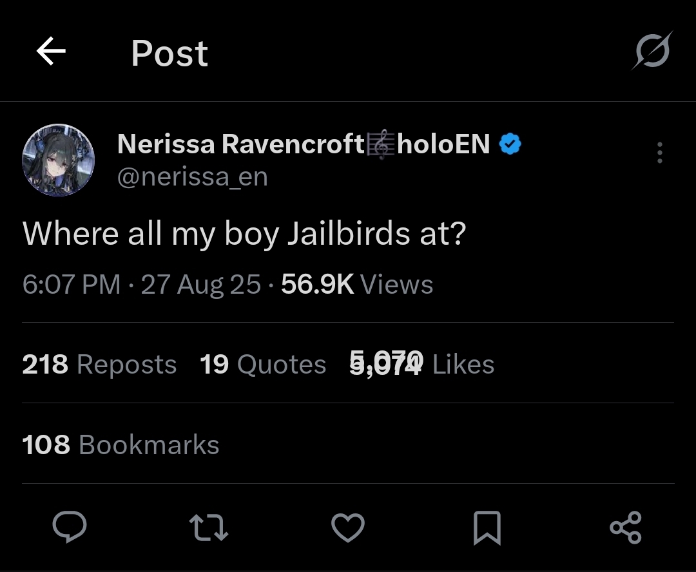This screenshot has width=696, height=572.
Task: View the Likes count list
Action: pos(422,365)
